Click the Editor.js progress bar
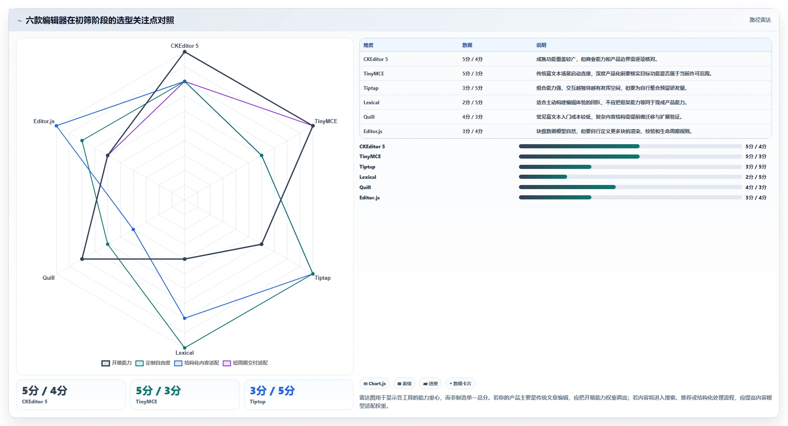788x426 pixels. [x=630, y=197]
